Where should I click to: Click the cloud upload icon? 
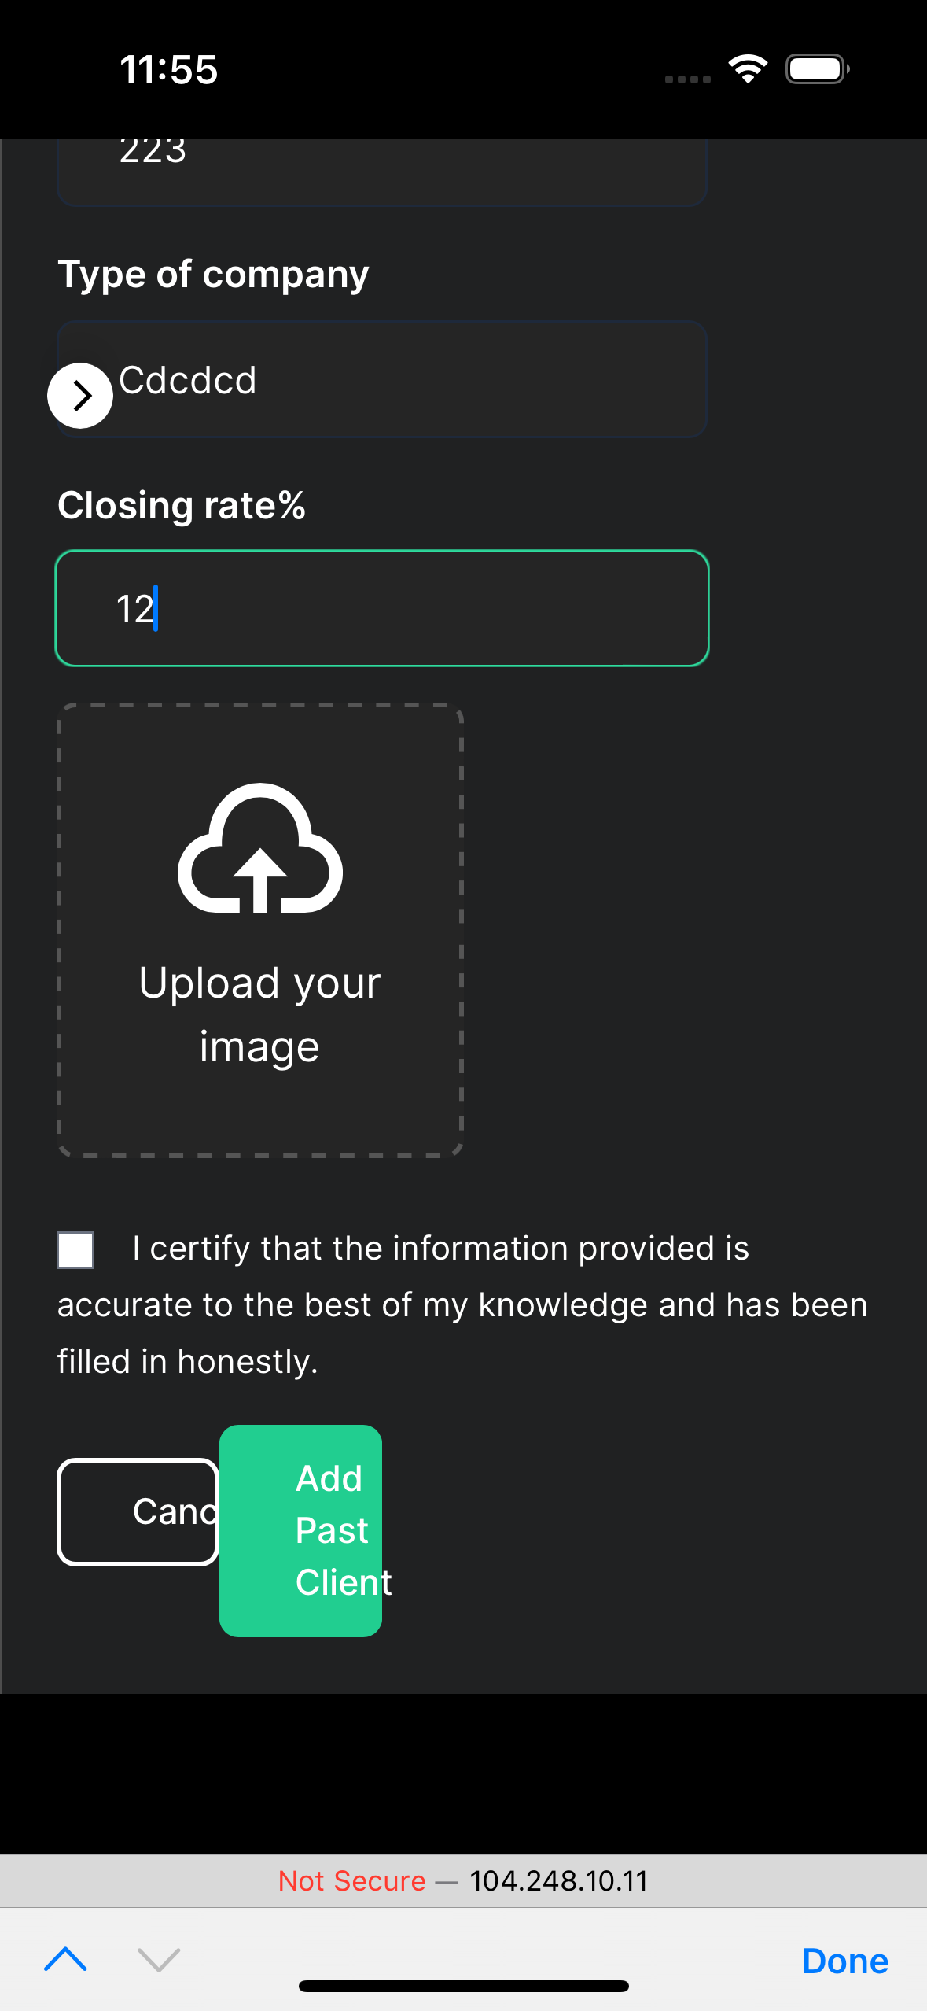point(260,848)
